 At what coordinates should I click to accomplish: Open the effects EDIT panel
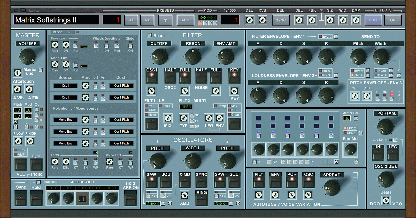(373, 20)
